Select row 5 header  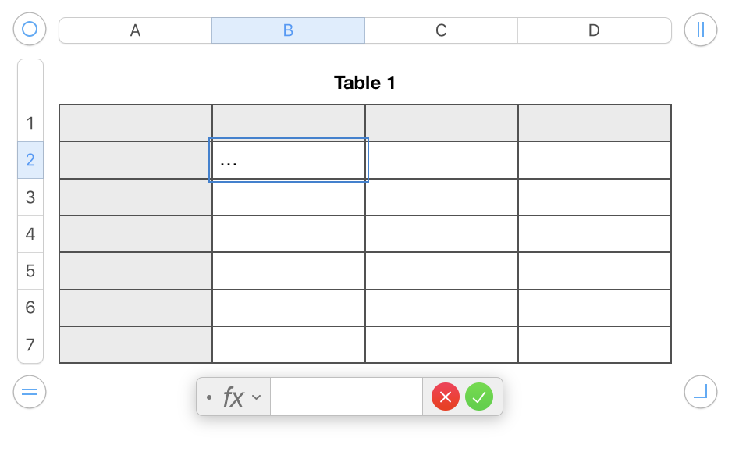pos(30,271)
